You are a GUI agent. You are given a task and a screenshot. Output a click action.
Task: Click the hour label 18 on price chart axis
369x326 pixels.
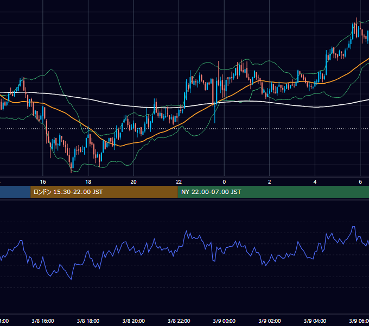[88, 182]
